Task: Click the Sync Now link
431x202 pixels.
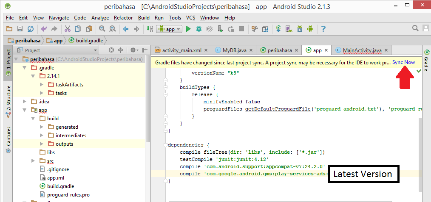Action: (x=403, y=62)
